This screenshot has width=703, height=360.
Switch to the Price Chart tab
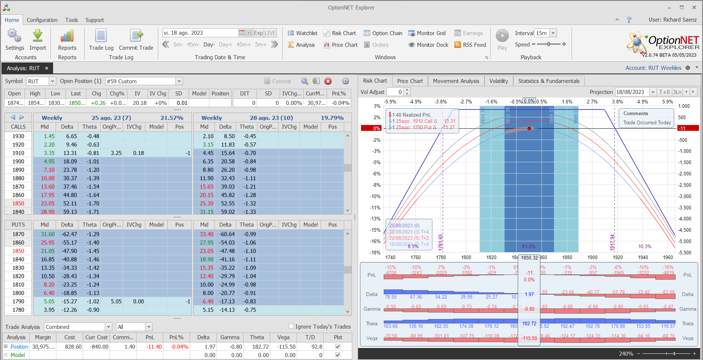410,81
